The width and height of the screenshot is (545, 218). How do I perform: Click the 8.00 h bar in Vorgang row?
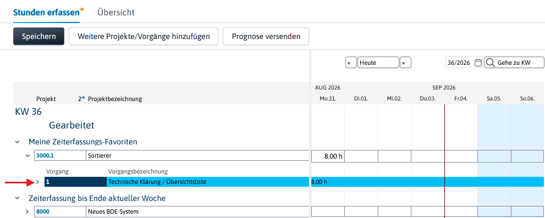point(320,182)
